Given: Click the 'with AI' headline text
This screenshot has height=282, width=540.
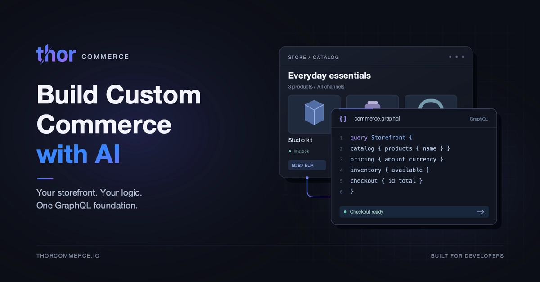Looking at the screenshot, I should [x=78, y=153].
